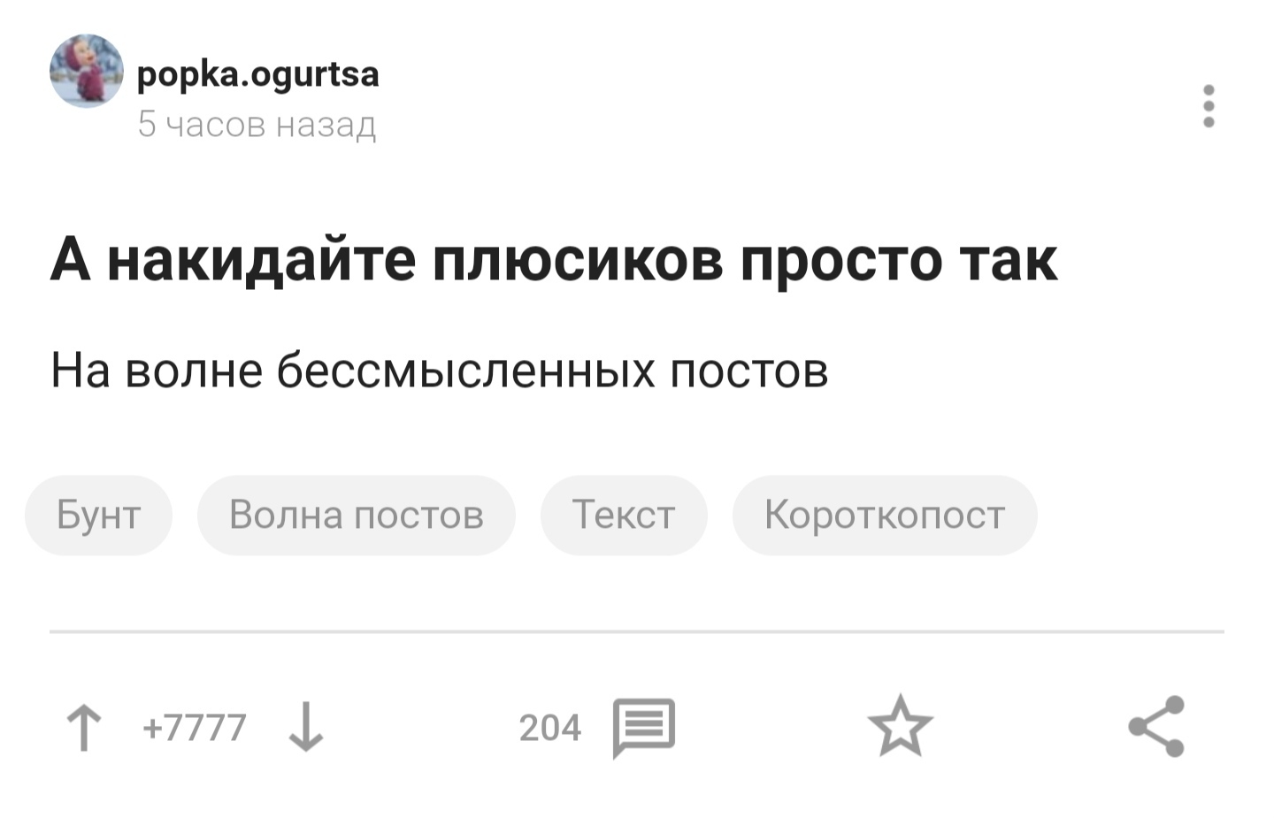Select the 'Волна постов' tag
The width and height of the screenshot is (1274, 818).
[x=356, y=515]
